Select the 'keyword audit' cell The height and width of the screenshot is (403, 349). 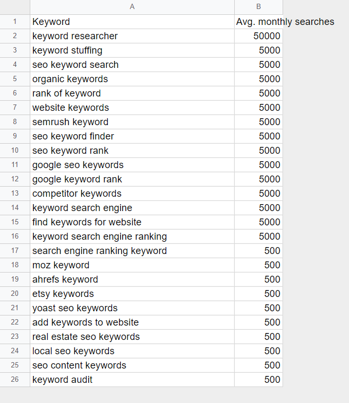(x=132, y=380)
